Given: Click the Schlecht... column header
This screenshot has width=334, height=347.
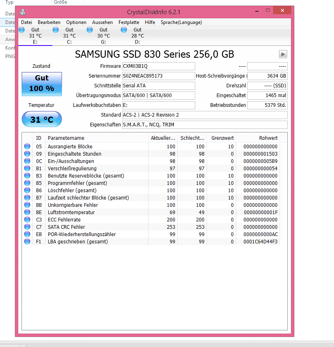Looking at the screenshot, I should click(192, 138).
